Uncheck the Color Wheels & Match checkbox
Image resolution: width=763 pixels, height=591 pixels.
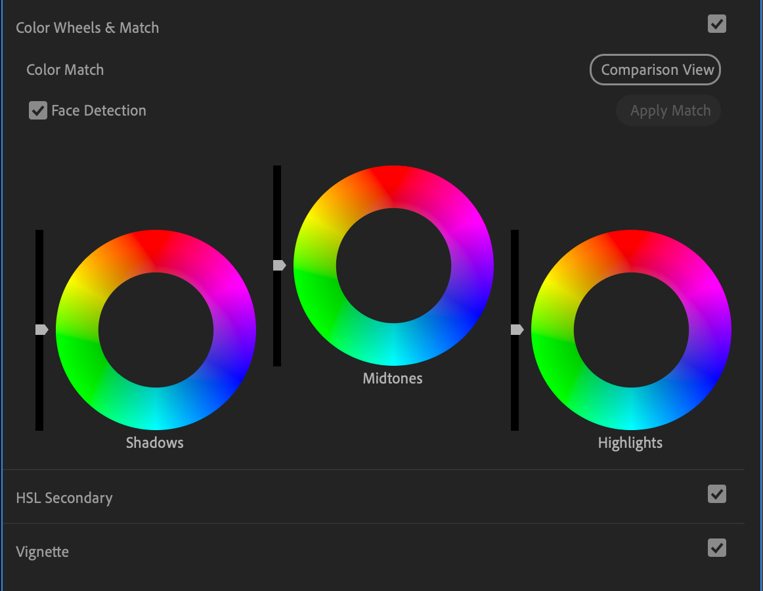point(716,24)
